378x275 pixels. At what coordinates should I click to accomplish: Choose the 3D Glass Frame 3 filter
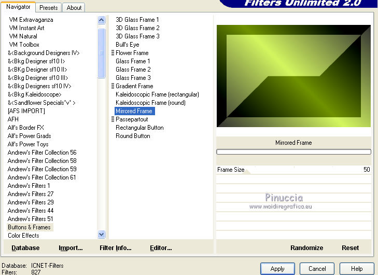[x=137, y=36]
